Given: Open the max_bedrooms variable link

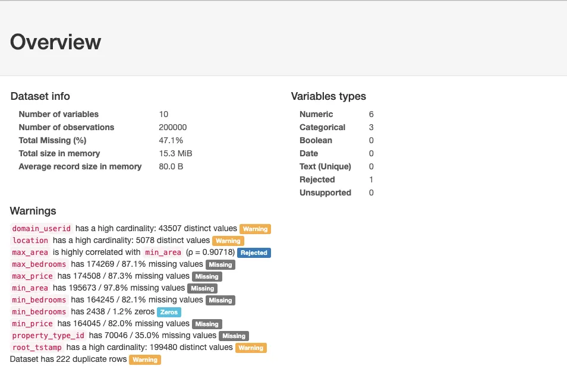Looking at the screenshot, I should click(x=39, y=264).
